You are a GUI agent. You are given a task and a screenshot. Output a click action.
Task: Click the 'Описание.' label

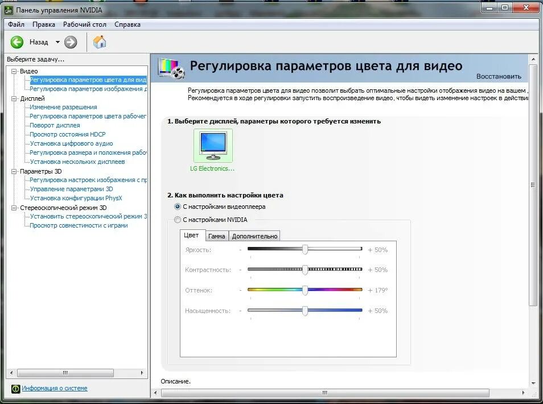(x=175, y=381)
